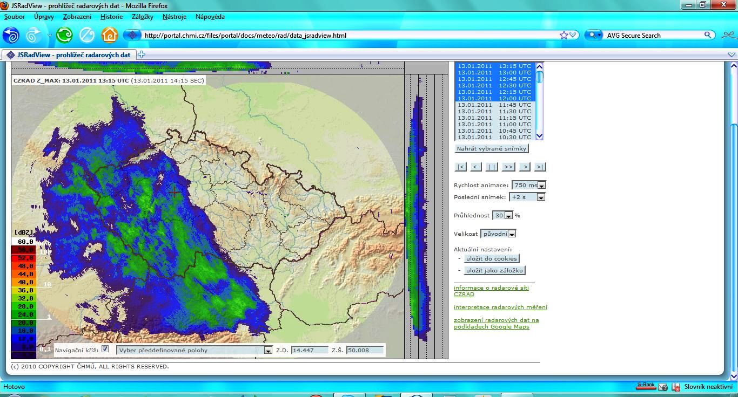The image size is (738, 397).
Task: Pause animation with the || button
Action: [492, 167]
